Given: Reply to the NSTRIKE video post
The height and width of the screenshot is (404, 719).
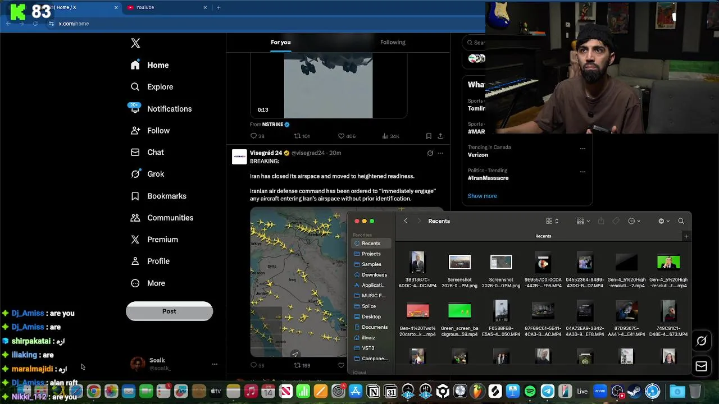Looking at the screenshot, I should pos(257,136).
